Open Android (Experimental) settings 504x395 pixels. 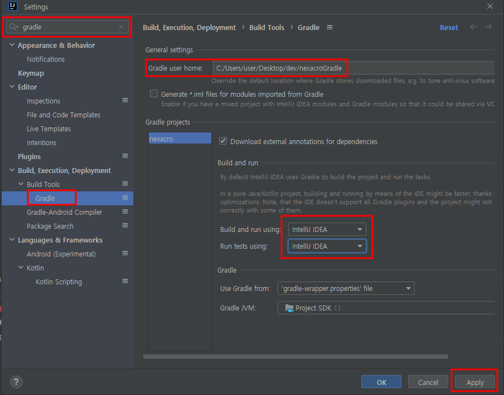click(x=61, y=254)
